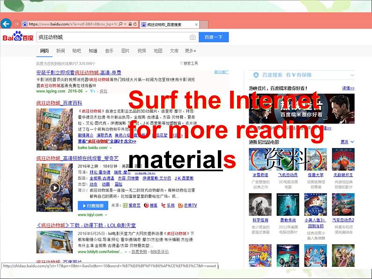Open dropdown arrow next to www.iqiyi.com

coord(106,215)
